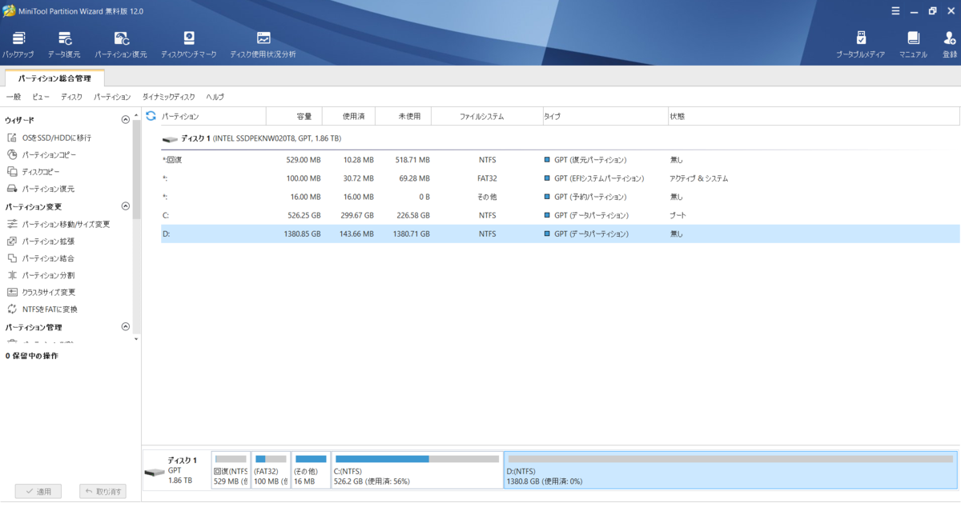961x515 pixels.
Task: Open the ビュー menu
Action: [x=41, y=97]
